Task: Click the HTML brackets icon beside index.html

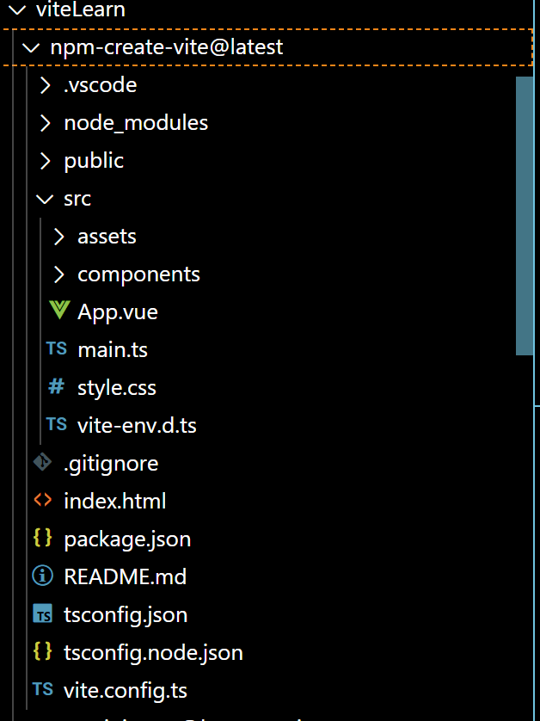Action: coord(43,500)
